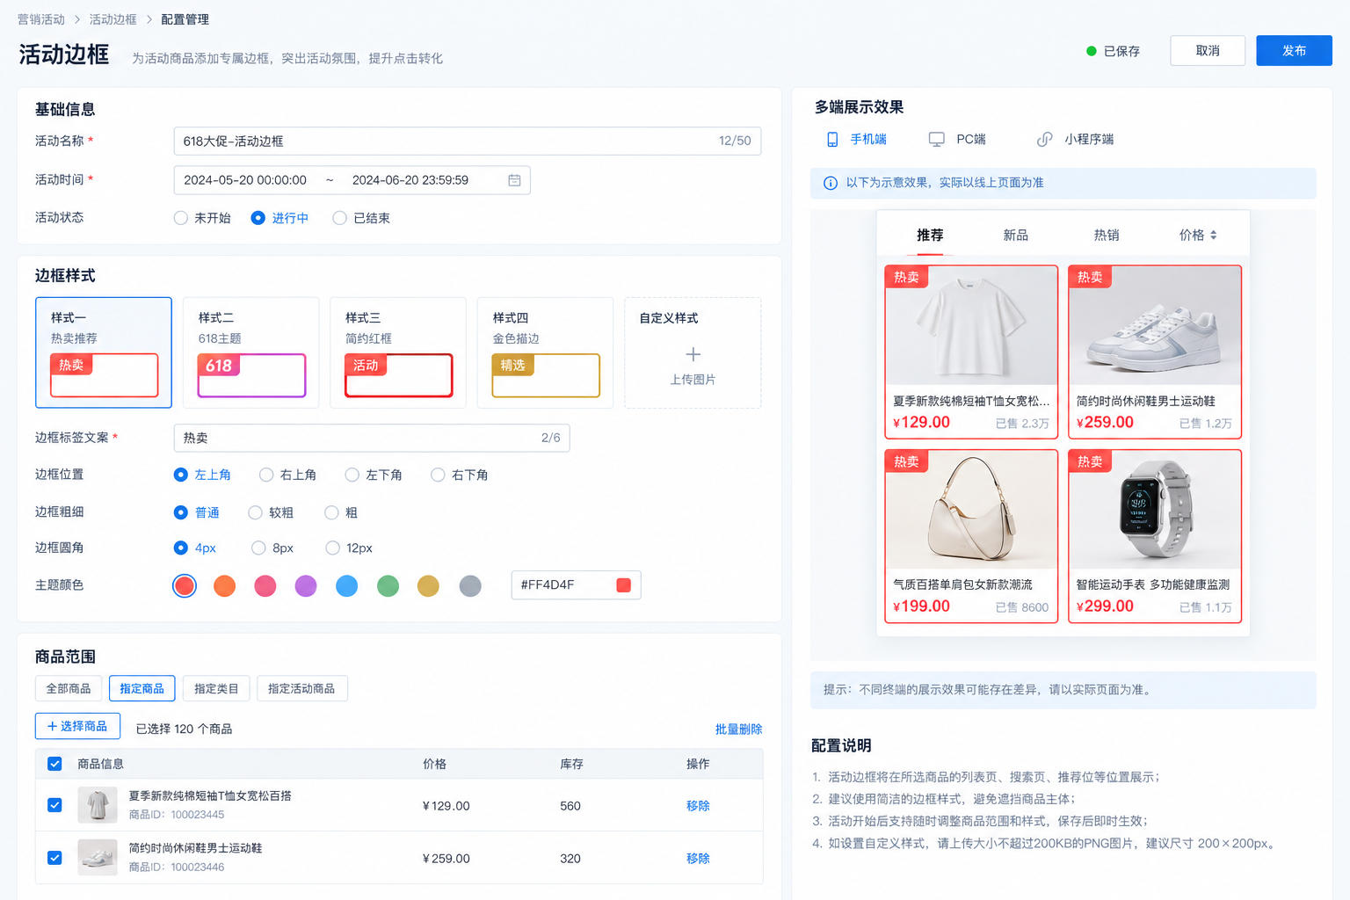Select the 已结束 activity status

coord(339,218)
